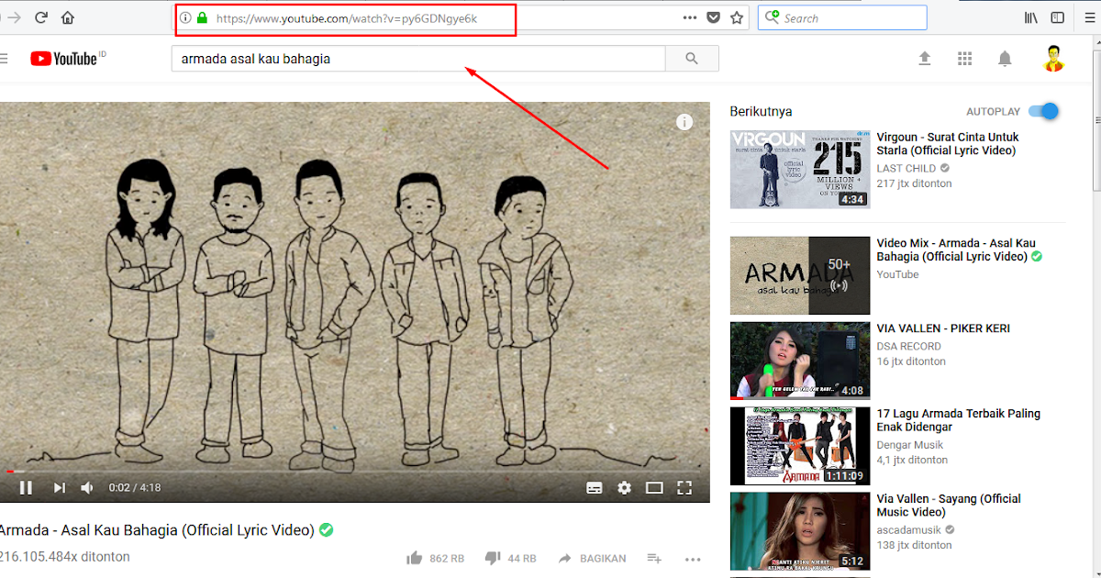The width and height of the screenshot is (1101, 578).
Task: Mute the video volume
Action: [88, 488]
